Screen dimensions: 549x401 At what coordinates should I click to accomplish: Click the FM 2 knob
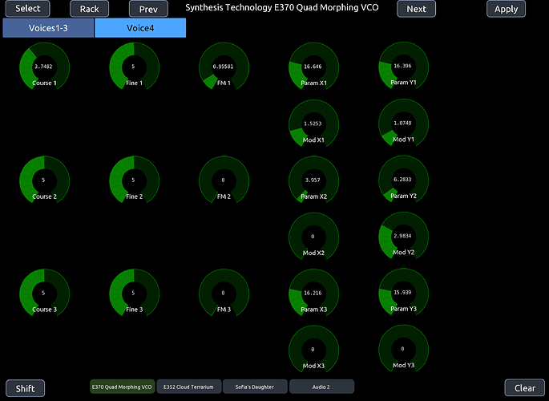pyautogui.click(x=224, y=180)
